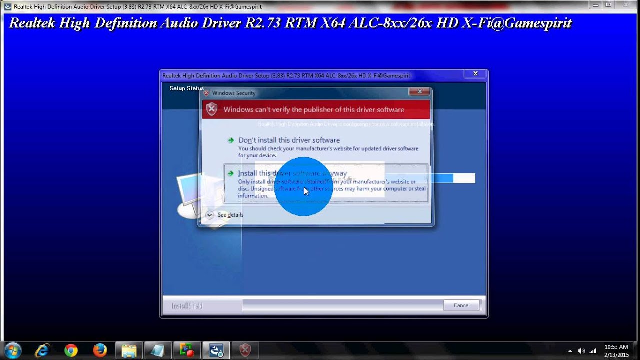Expand See details in Windows Security dialog
The image size is (640, 360).
pos(224,215)
